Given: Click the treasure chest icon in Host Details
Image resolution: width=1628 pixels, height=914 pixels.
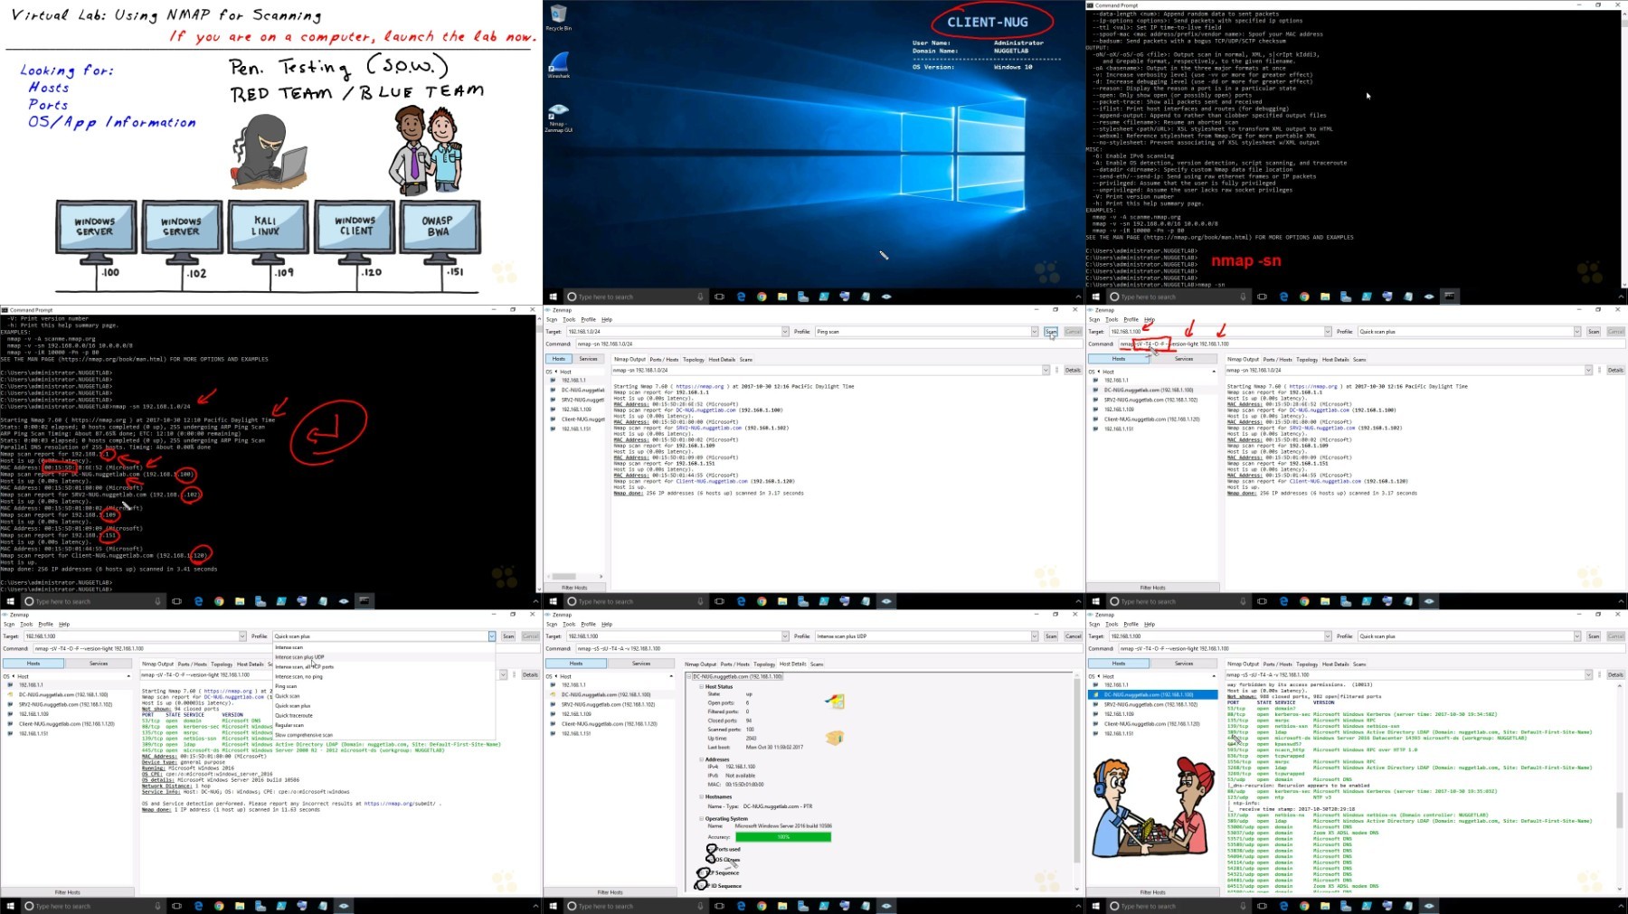Looking at the screenshot, I should point(834,739).
